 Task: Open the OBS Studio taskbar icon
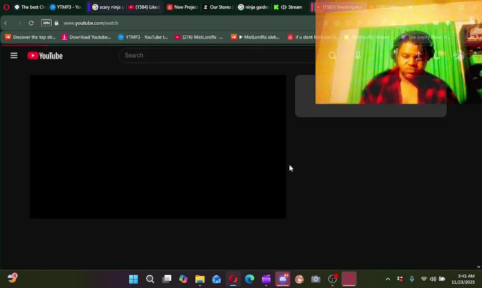(333, 279)
